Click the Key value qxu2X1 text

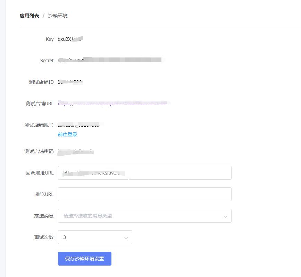point(69,39)
